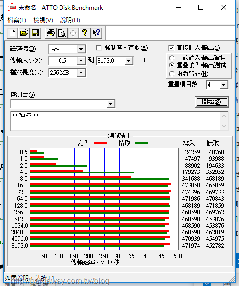
Task: Click description box scroll down arrow
Action: click(x=224, y=126)
